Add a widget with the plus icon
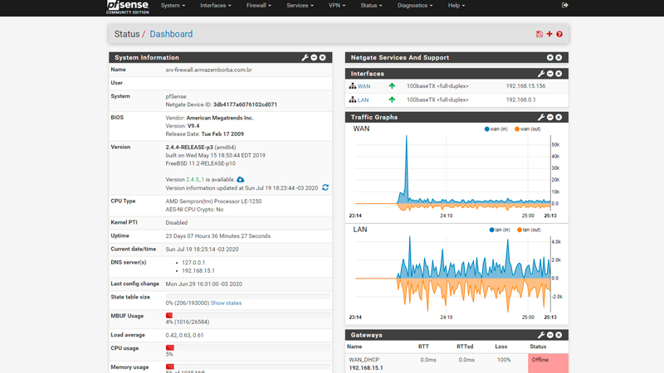Viewport: 664px width, 373px height. 549,34
